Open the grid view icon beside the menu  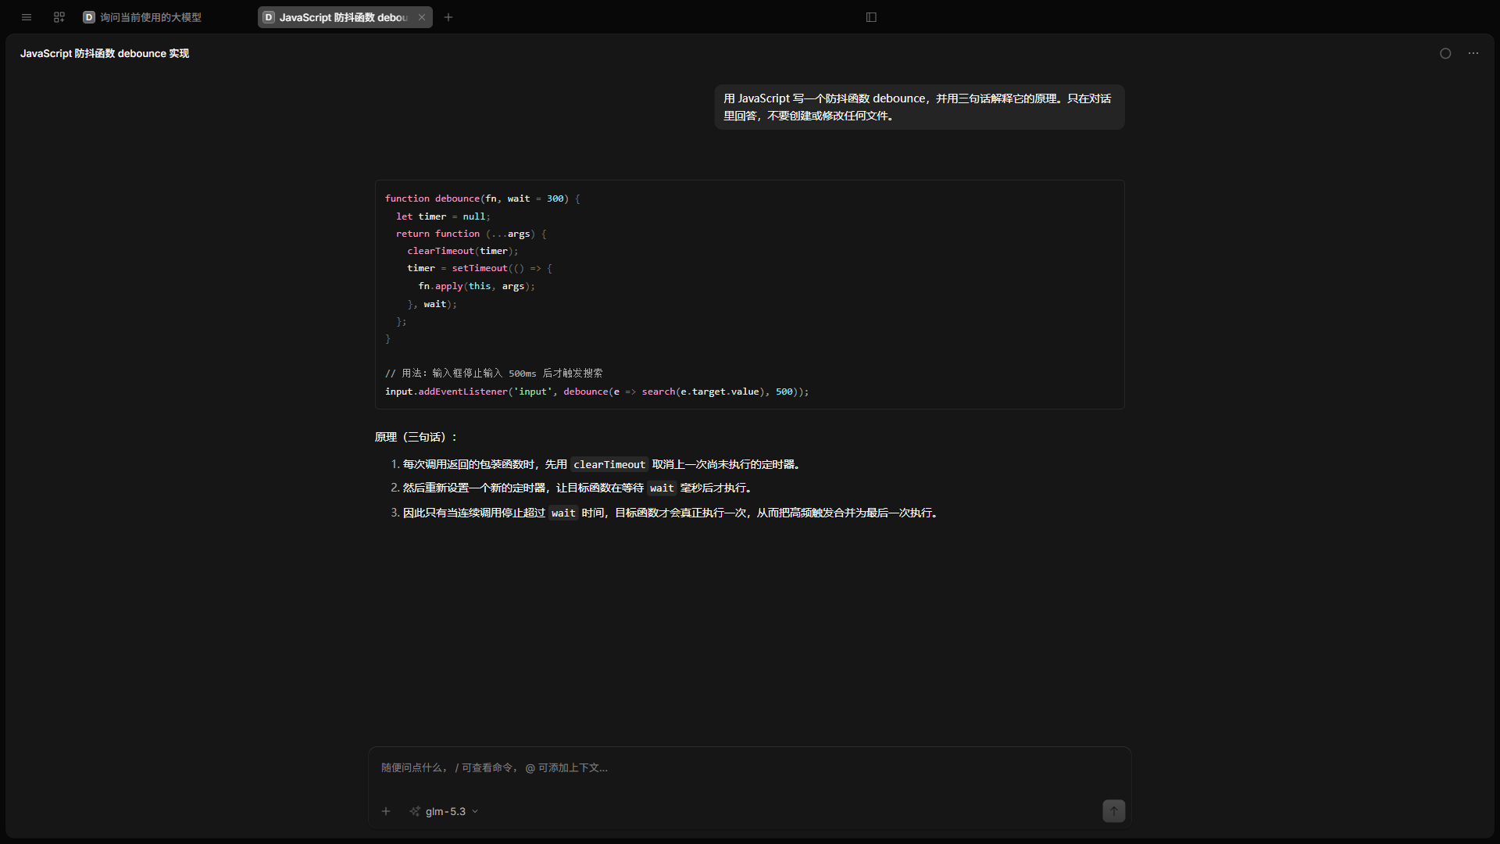(x=59, y=17)
